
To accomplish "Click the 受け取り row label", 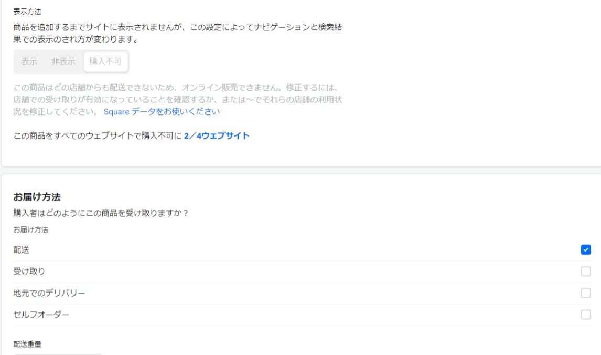I will pos(29,272).
